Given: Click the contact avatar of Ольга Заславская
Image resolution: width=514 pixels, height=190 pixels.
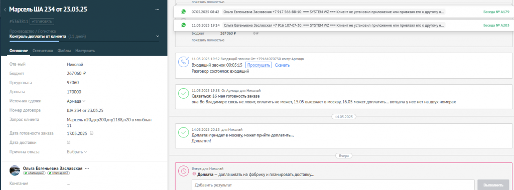Looking at the screenshot, I should click(15, 170).
